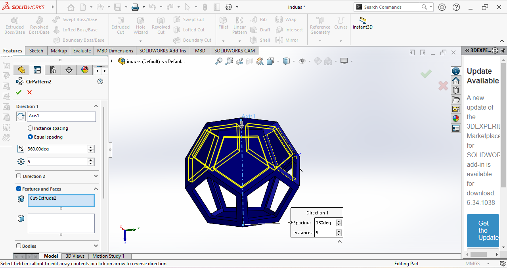
Task: Expand the Bodies section chevron
Action: click(96, 246)
